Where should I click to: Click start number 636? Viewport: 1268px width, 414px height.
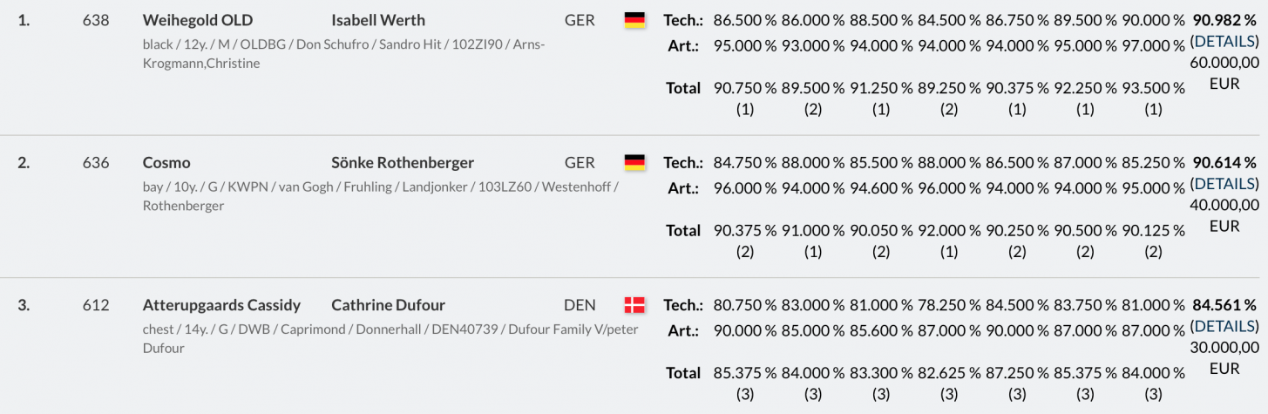95,162
